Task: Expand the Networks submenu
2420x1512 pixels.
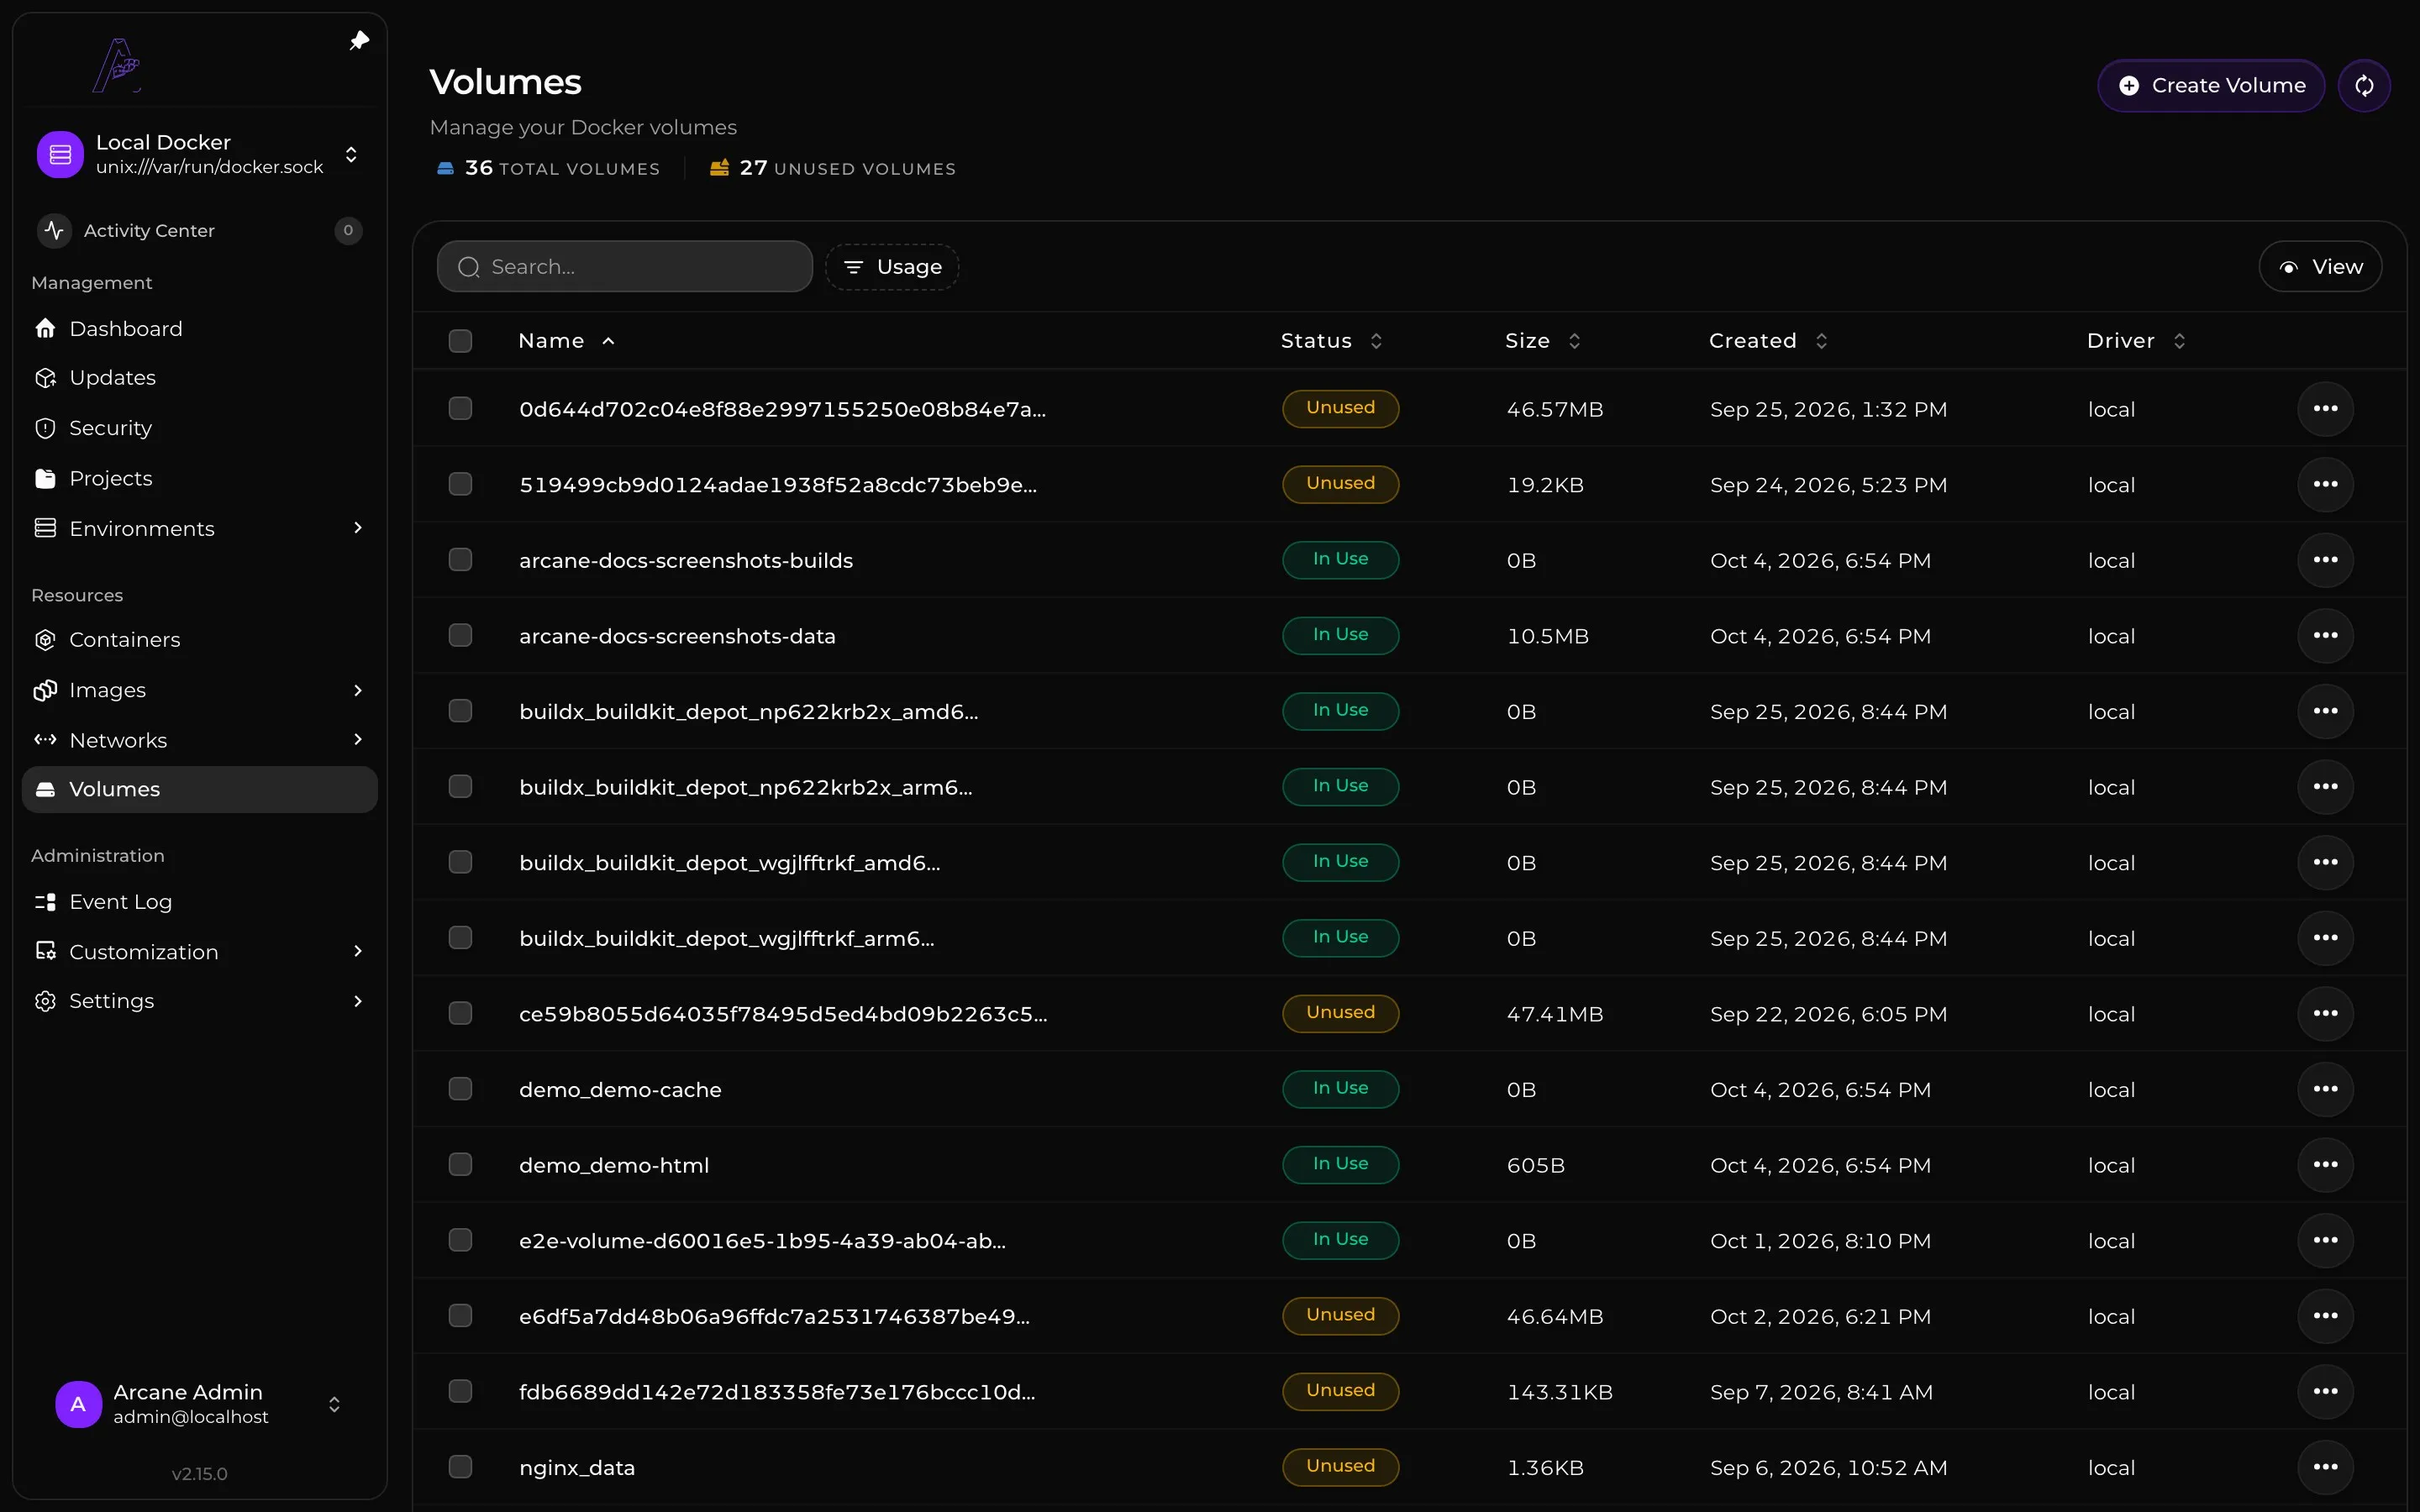Action: [358, 740]
